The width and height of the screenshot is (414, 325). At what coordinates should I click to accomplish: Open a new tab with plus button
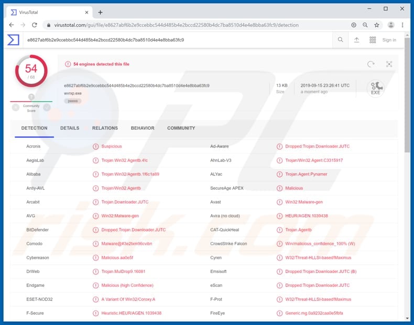(x=100, y=13)
